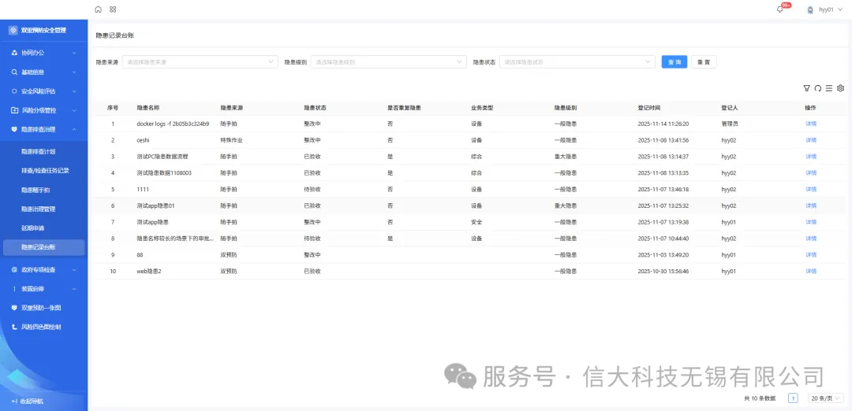Screen dimensions: 852x411
Task: Click the 共 10 条数据 total count text
Action: point(760,398)
